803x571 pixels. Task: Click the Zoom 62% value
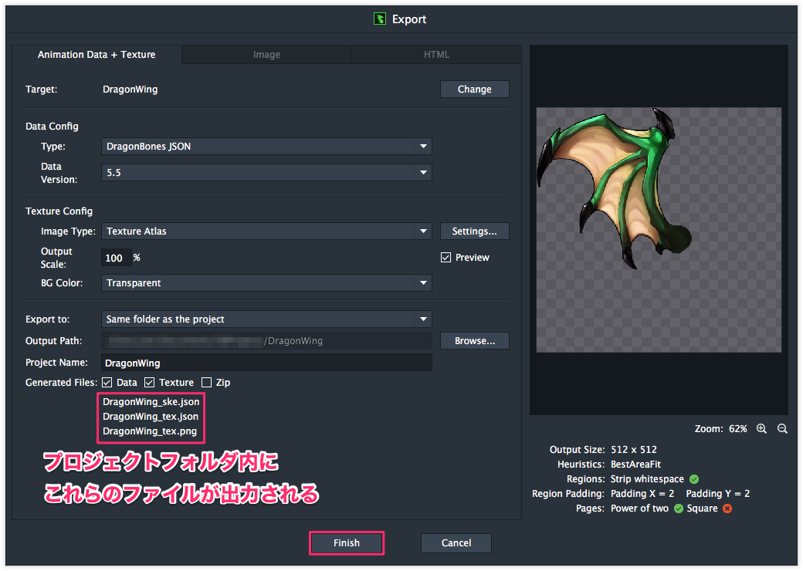point(738,429)
